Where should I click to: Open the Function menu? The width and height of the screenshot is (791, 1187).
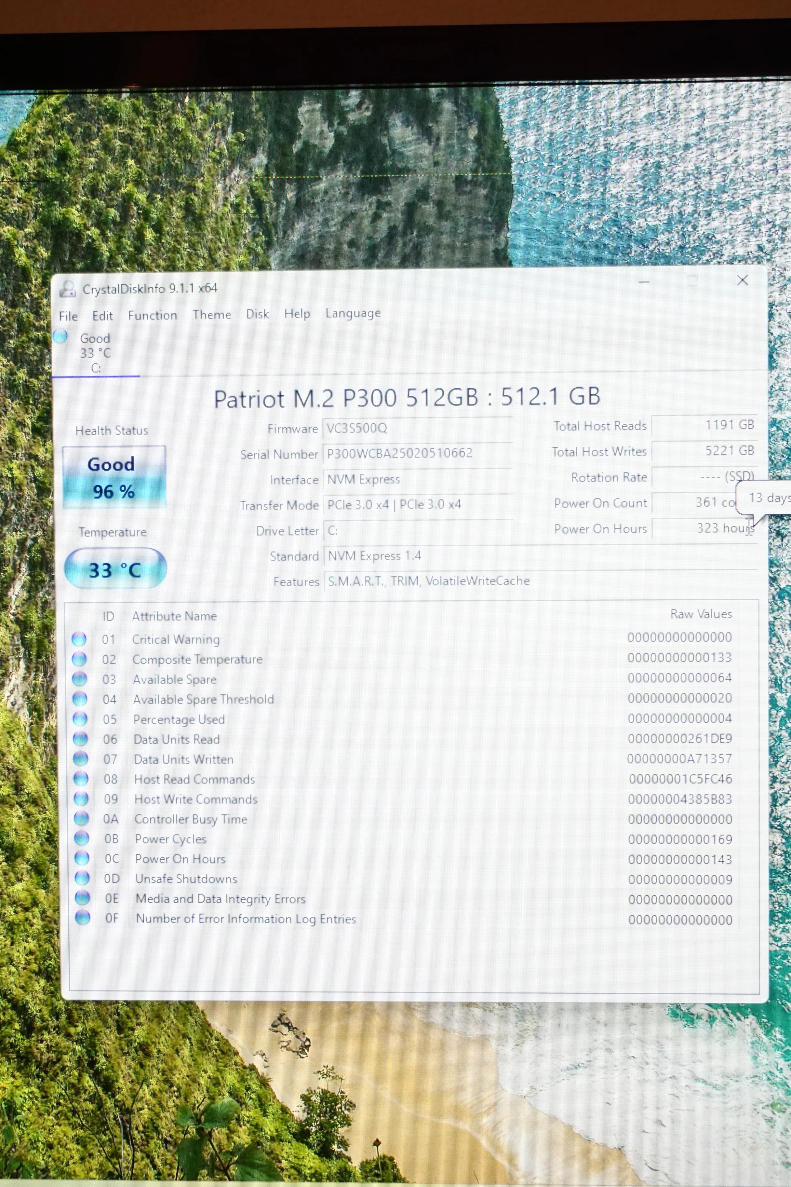[152, 315]
